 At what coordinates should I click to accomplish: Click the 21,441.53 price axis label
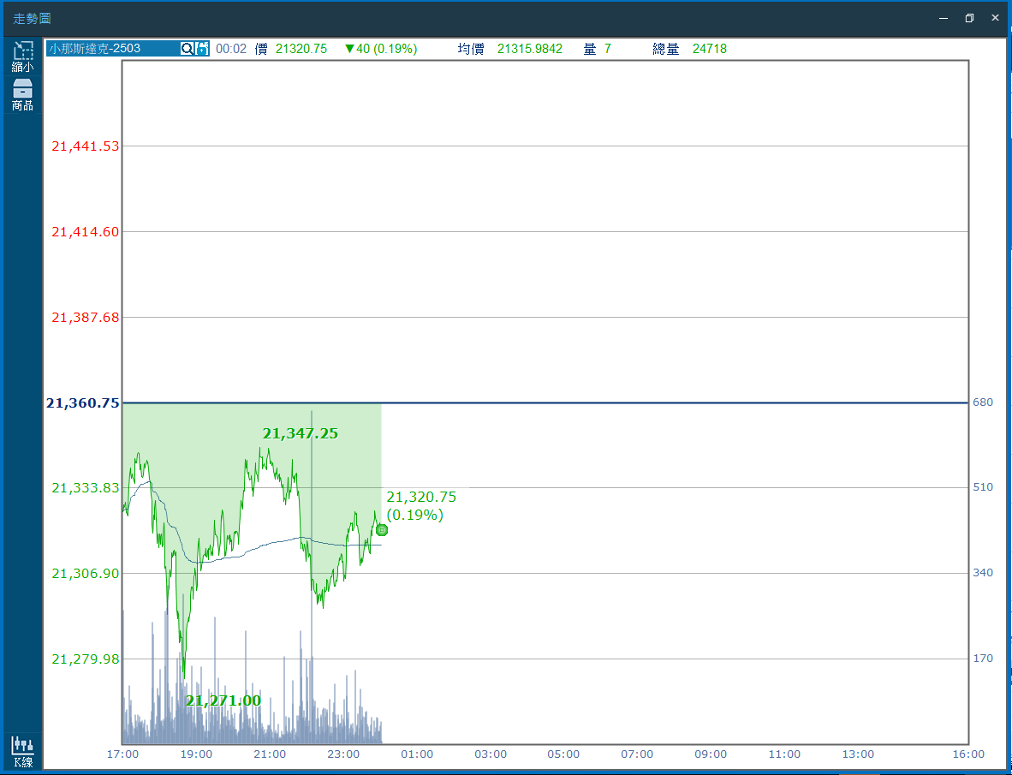(x=86, y=146)
